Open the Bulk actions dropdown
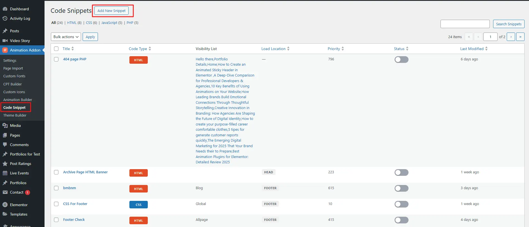Screen dimensions: 529x227 66,37
